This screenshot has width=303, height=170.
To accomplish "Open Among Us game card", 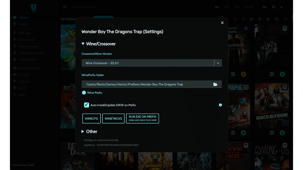I will (x=272, y=156).
